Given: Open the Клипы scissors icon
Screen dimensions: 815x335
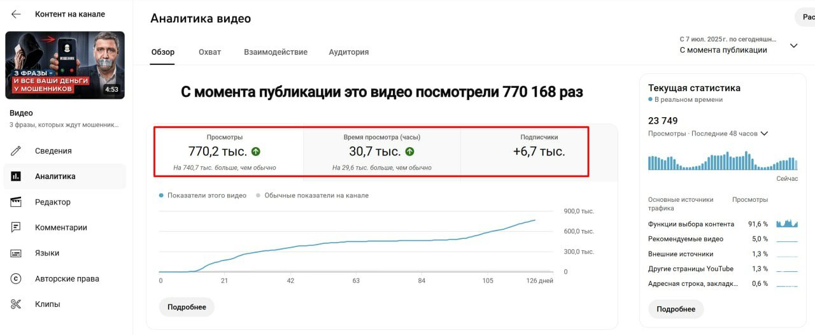Looking at the screenshot, I should click(16, 304).
